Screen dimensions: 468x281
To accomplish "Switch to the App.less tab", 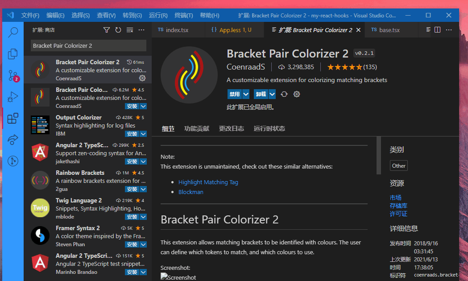I will pos(235,30).
